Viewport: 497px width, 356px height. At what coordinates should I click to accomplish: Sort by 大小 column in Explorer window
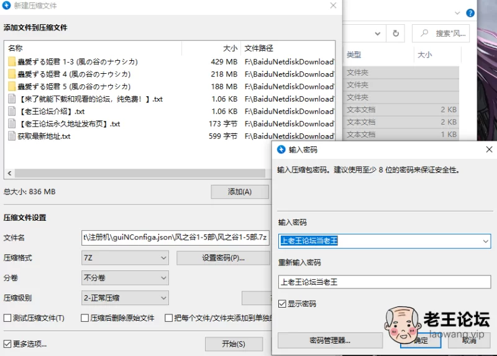(x=437, y=55)
